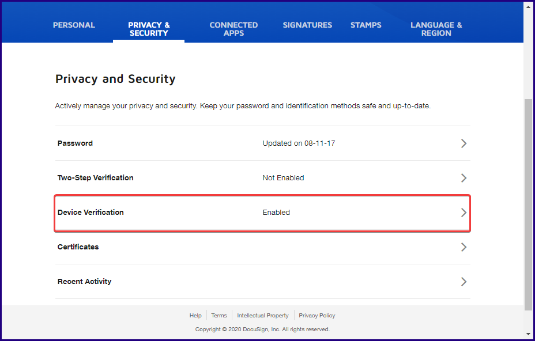This screenshot has width=535, height=341.
Task: Open the Help link
Action: (195, 315)
